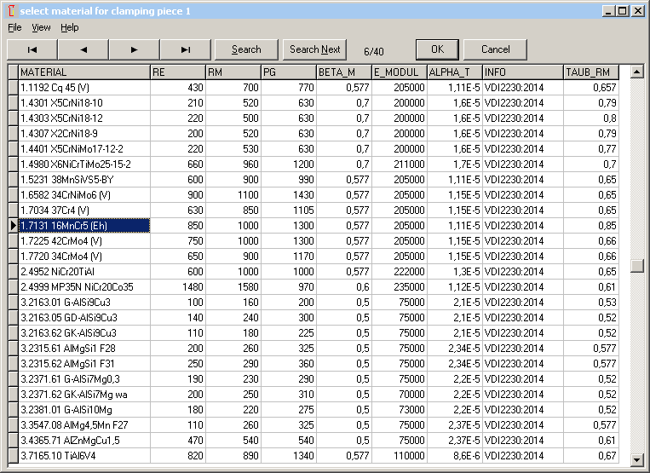
Task: Confirm selection with the OK button
Action: (x=437, y=49)
